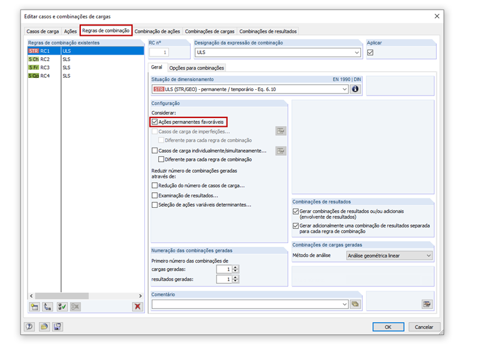Click the RC nº input field

[x=159, y=52]
